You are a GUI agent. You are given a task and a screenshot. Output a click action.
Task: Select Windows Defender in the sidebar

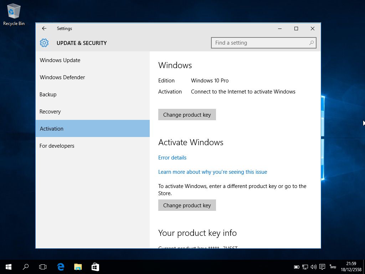pyautogui.click(x=93, y=77)
